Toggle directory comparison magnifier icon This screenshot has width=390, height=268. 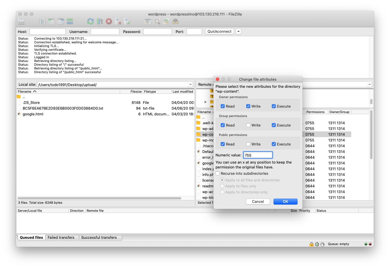[157, 21]
